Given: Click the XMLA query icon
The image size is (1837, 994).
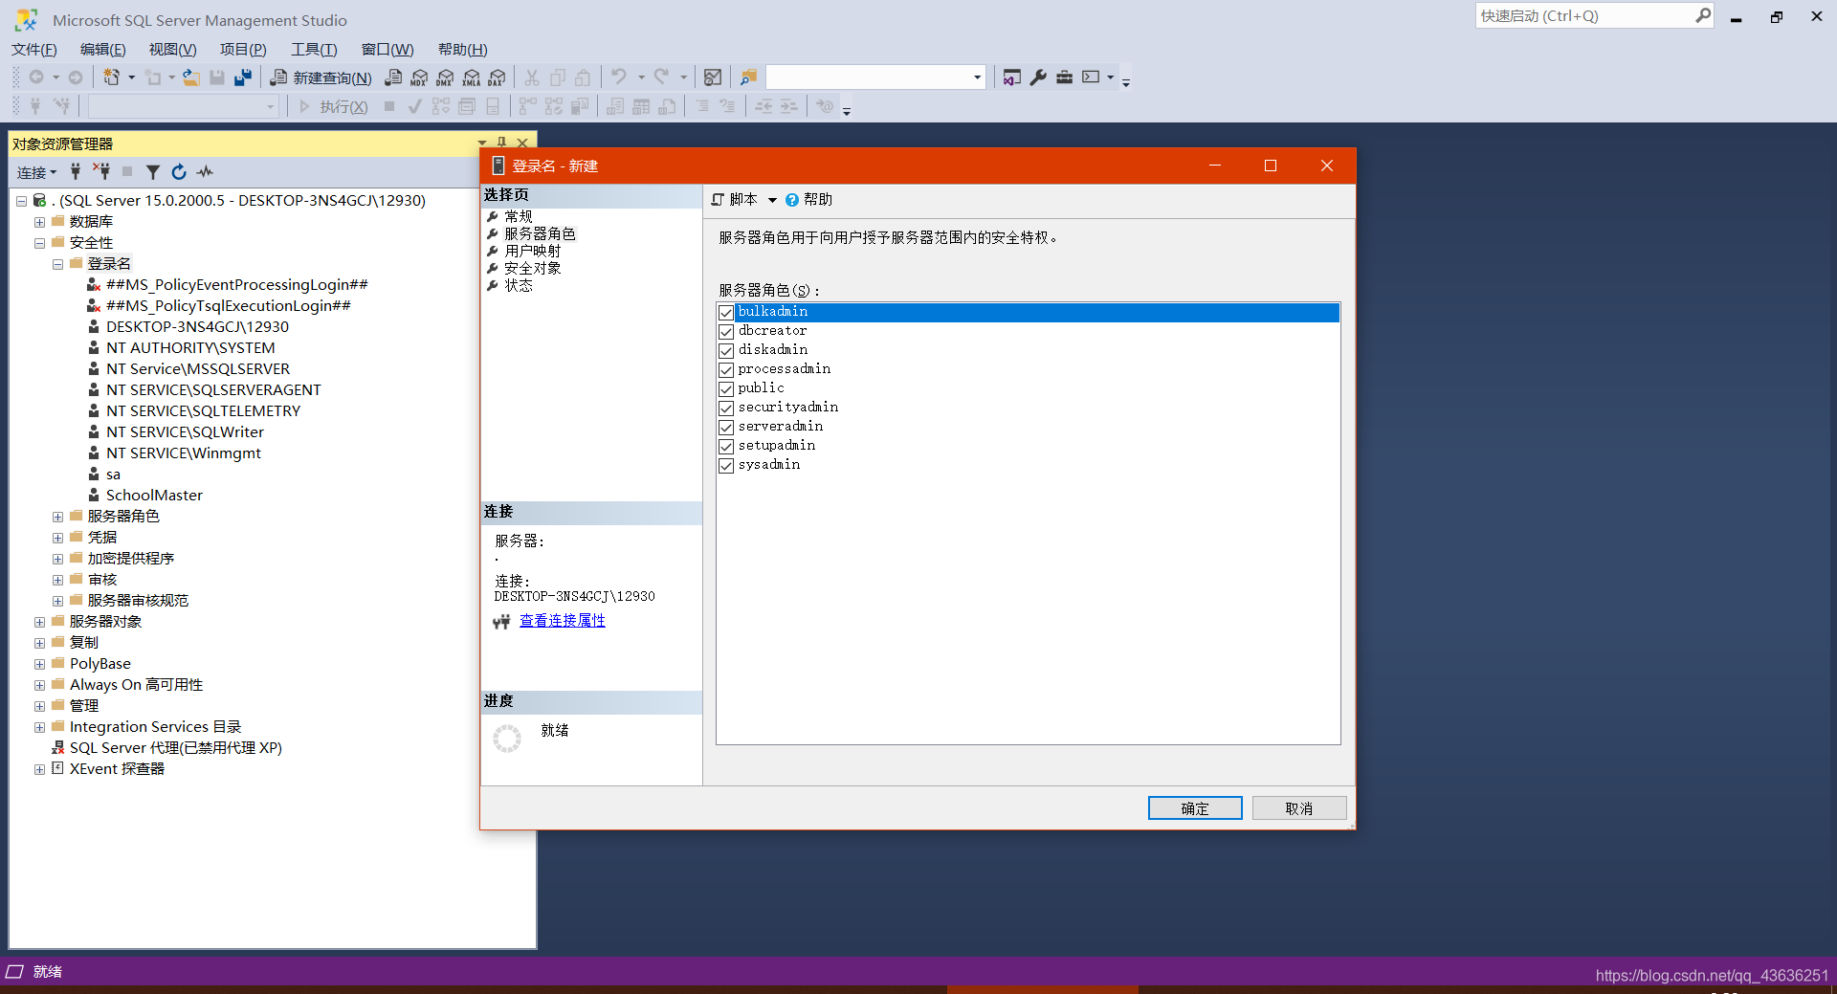Looking at the screenshot, I should [471, 77].
